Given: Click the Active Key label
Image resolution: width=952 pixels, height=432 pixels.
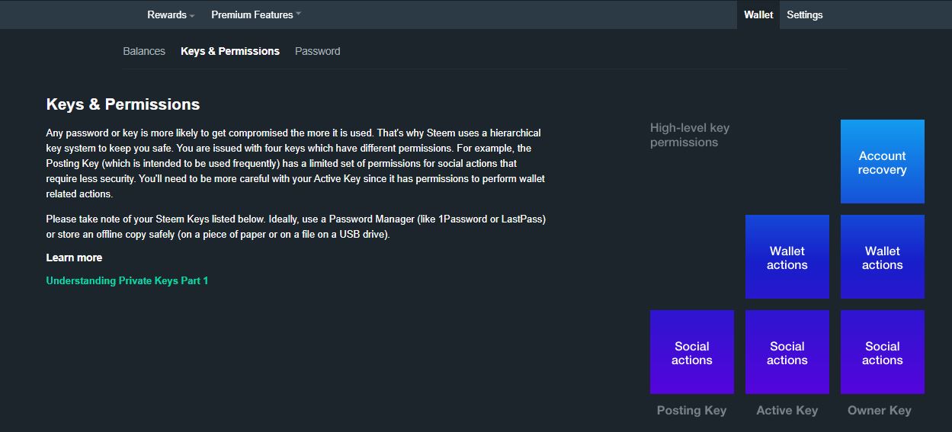Looking at the screenshot, I should (x=787, y=410).
